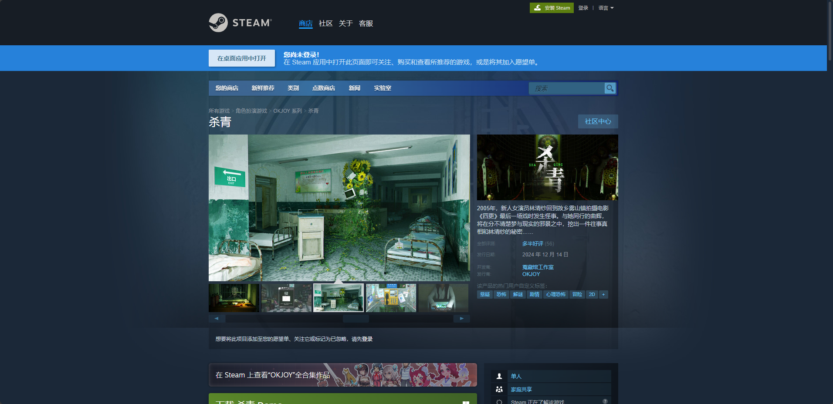
Task: Click the left arrow of thumbnail strip
Action: 217,318
